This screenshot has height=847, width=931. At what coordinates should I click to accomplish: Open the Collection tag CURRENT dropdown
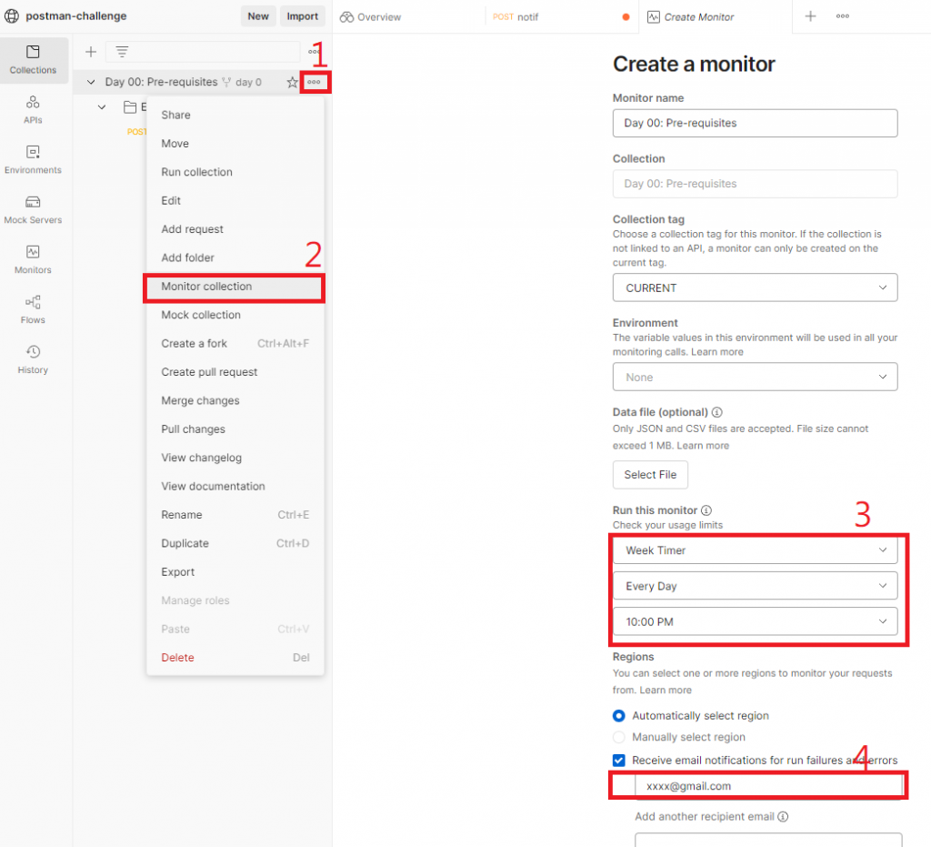tap(755, 287)
